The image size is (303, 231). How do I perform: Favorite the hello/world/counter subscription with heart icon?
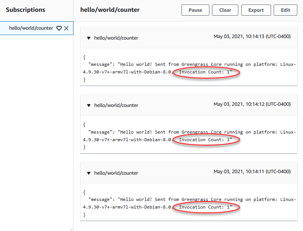59,28
